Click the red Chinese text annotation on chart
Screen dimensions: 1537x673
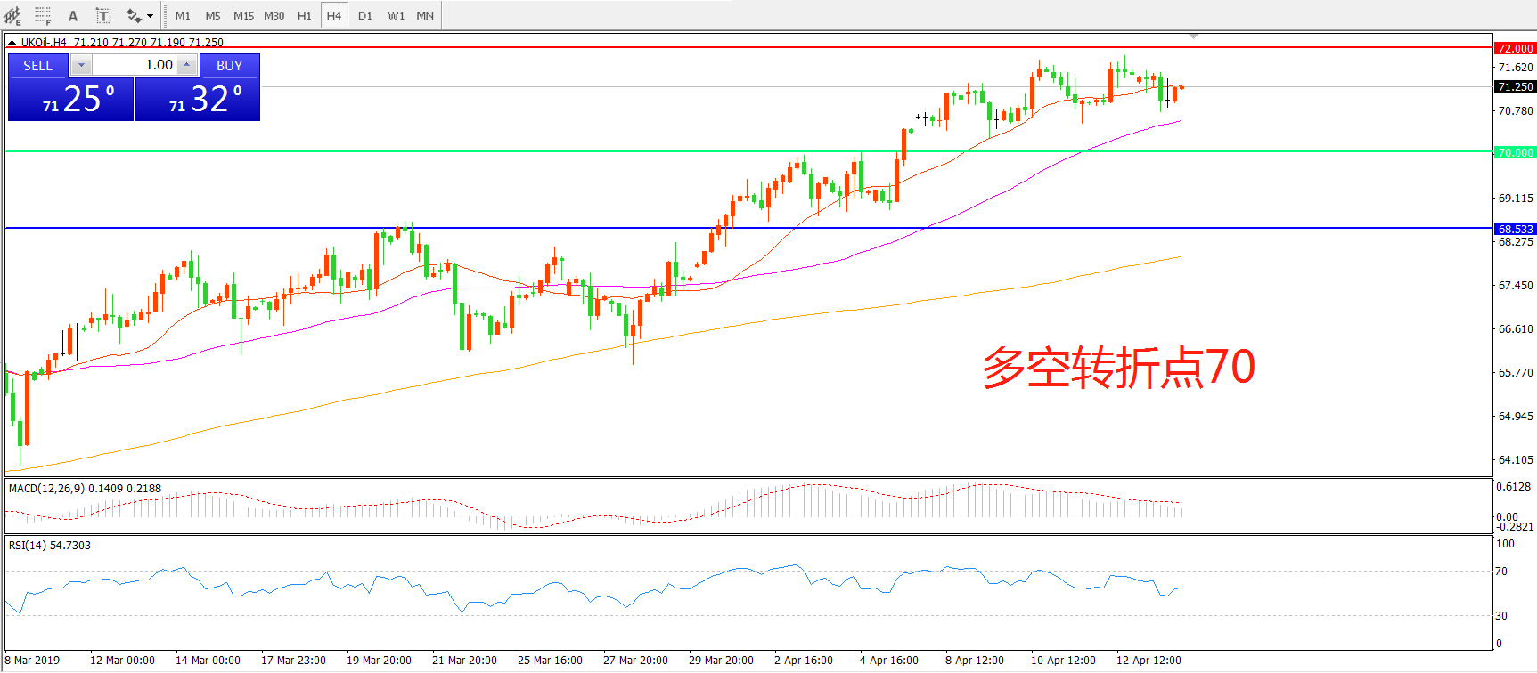(x=1118, y=368)
